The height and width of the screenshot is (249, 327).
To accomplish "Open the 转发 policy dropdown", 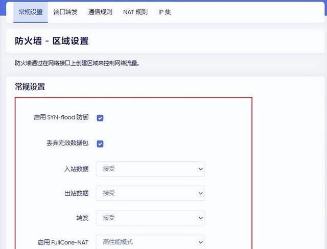I will [150, 218].
